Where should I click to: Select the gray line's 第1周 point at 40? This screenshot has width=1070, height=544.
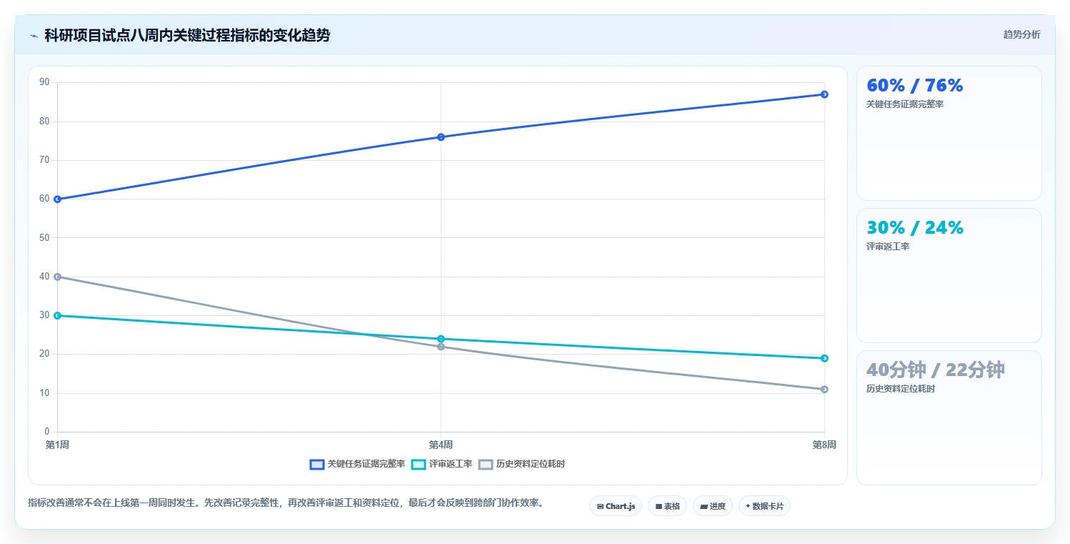[57, 277]
